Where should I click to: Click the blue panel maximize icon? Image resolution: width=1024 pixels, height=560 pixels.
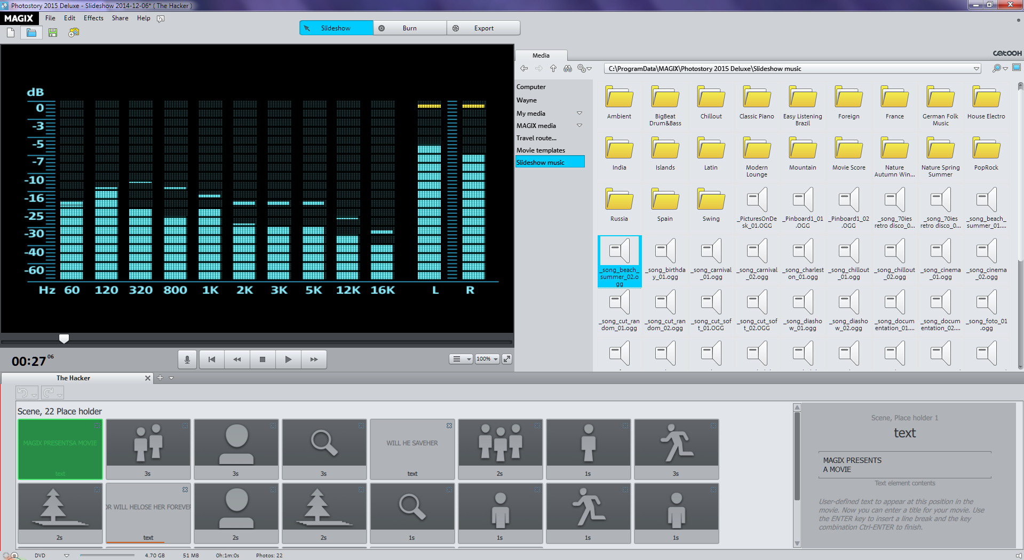click(1017, 68)
